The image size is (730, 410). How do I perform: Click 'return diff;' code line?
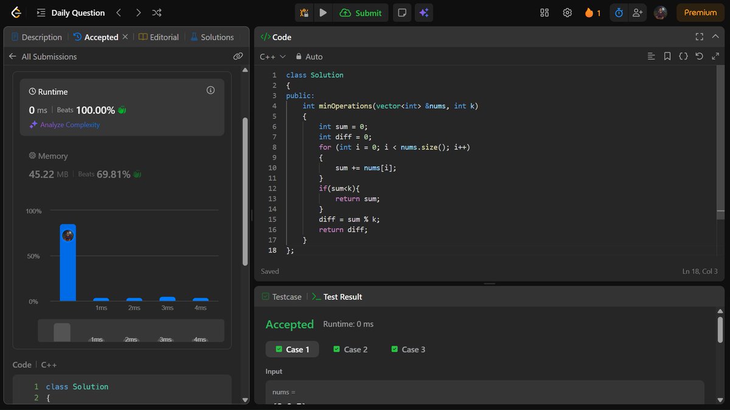point(344,230)
